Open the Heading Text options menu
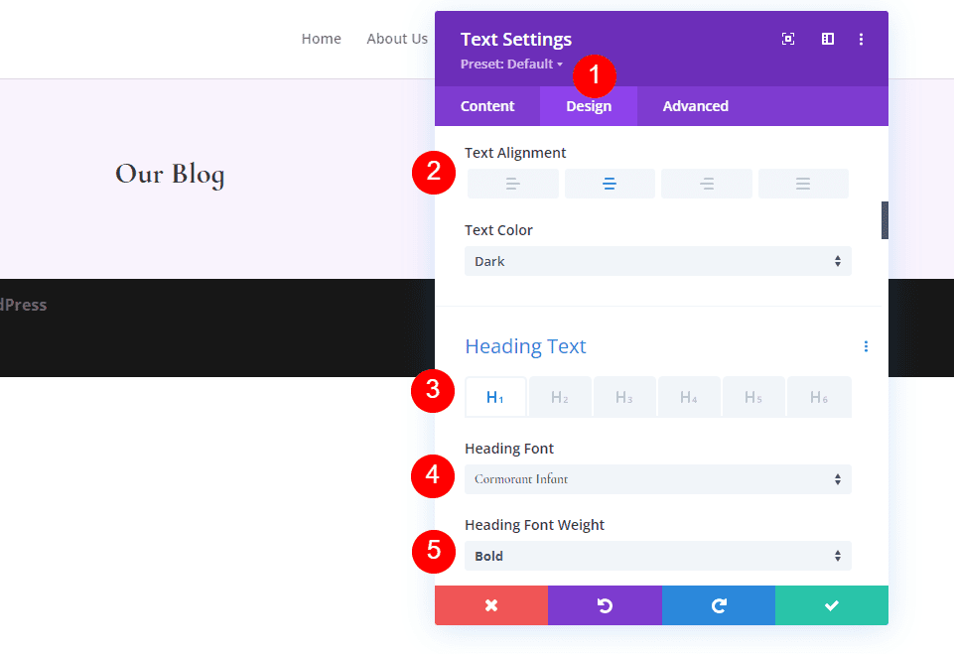 coord(866,345)
